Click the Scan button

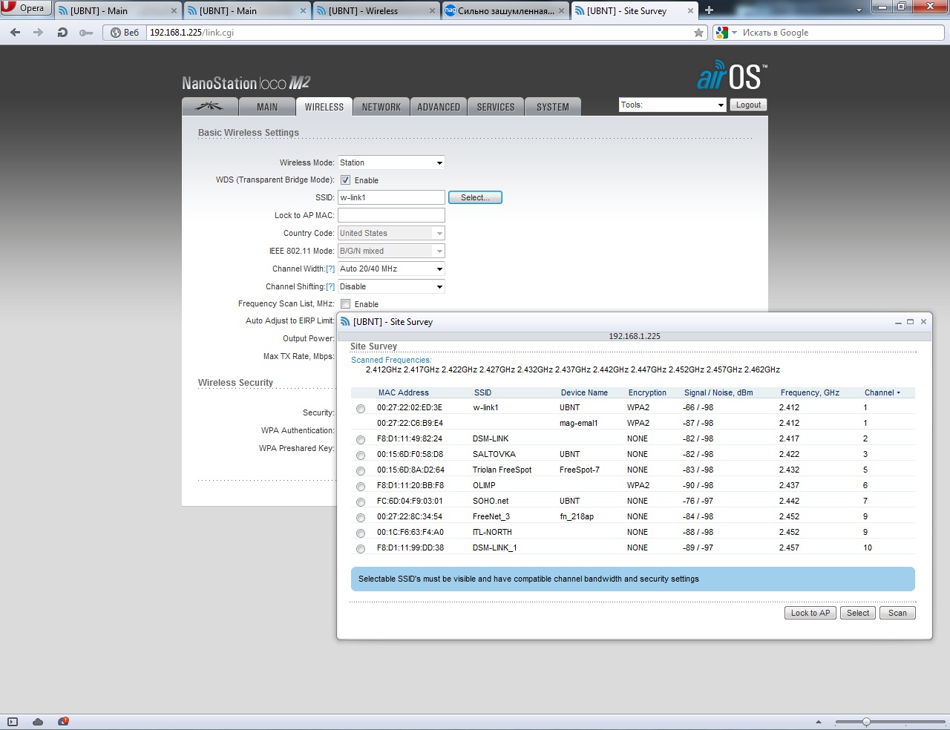pyautogui.click(x=897, y=613)
